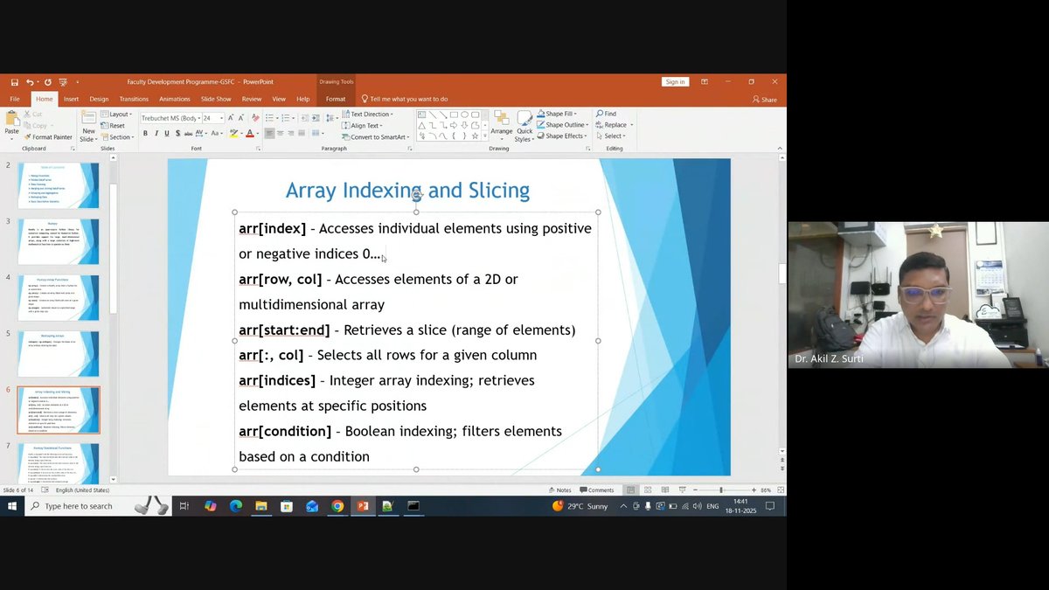Open Quick Styles gallery
This screenshot has height=590, width=1049.
click(524, 128)
